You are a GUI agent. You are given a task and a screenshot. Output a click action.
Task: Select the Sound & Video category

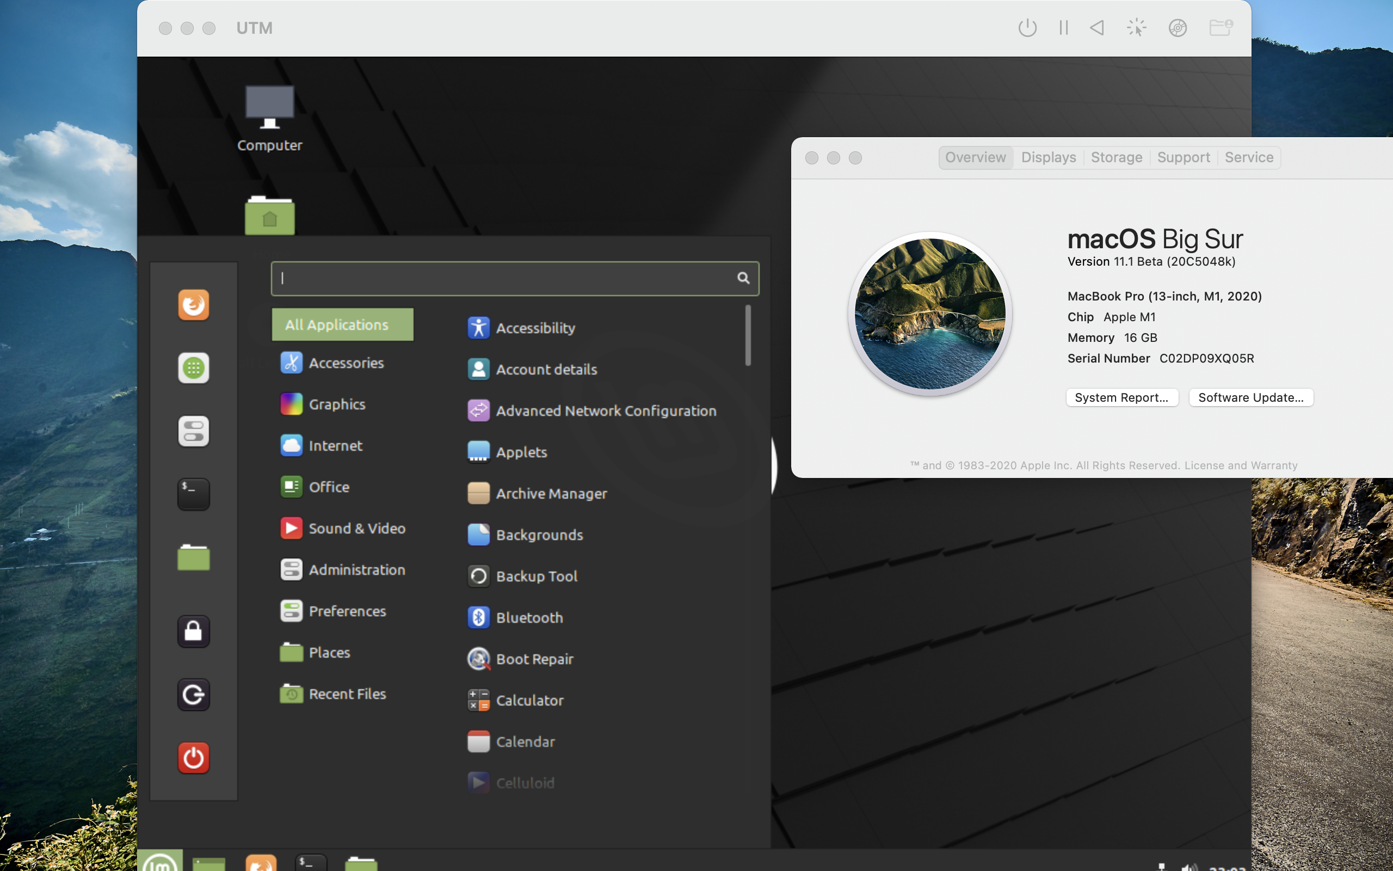(356, 528)
